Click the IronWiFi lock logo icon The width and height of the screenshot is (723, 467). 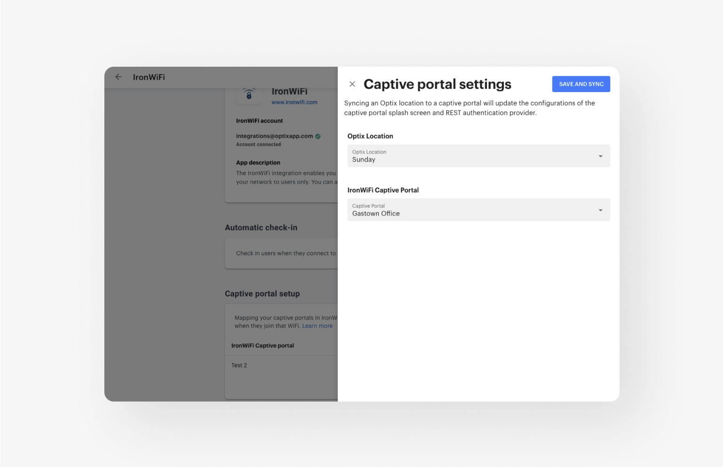(x=249, y=94)
